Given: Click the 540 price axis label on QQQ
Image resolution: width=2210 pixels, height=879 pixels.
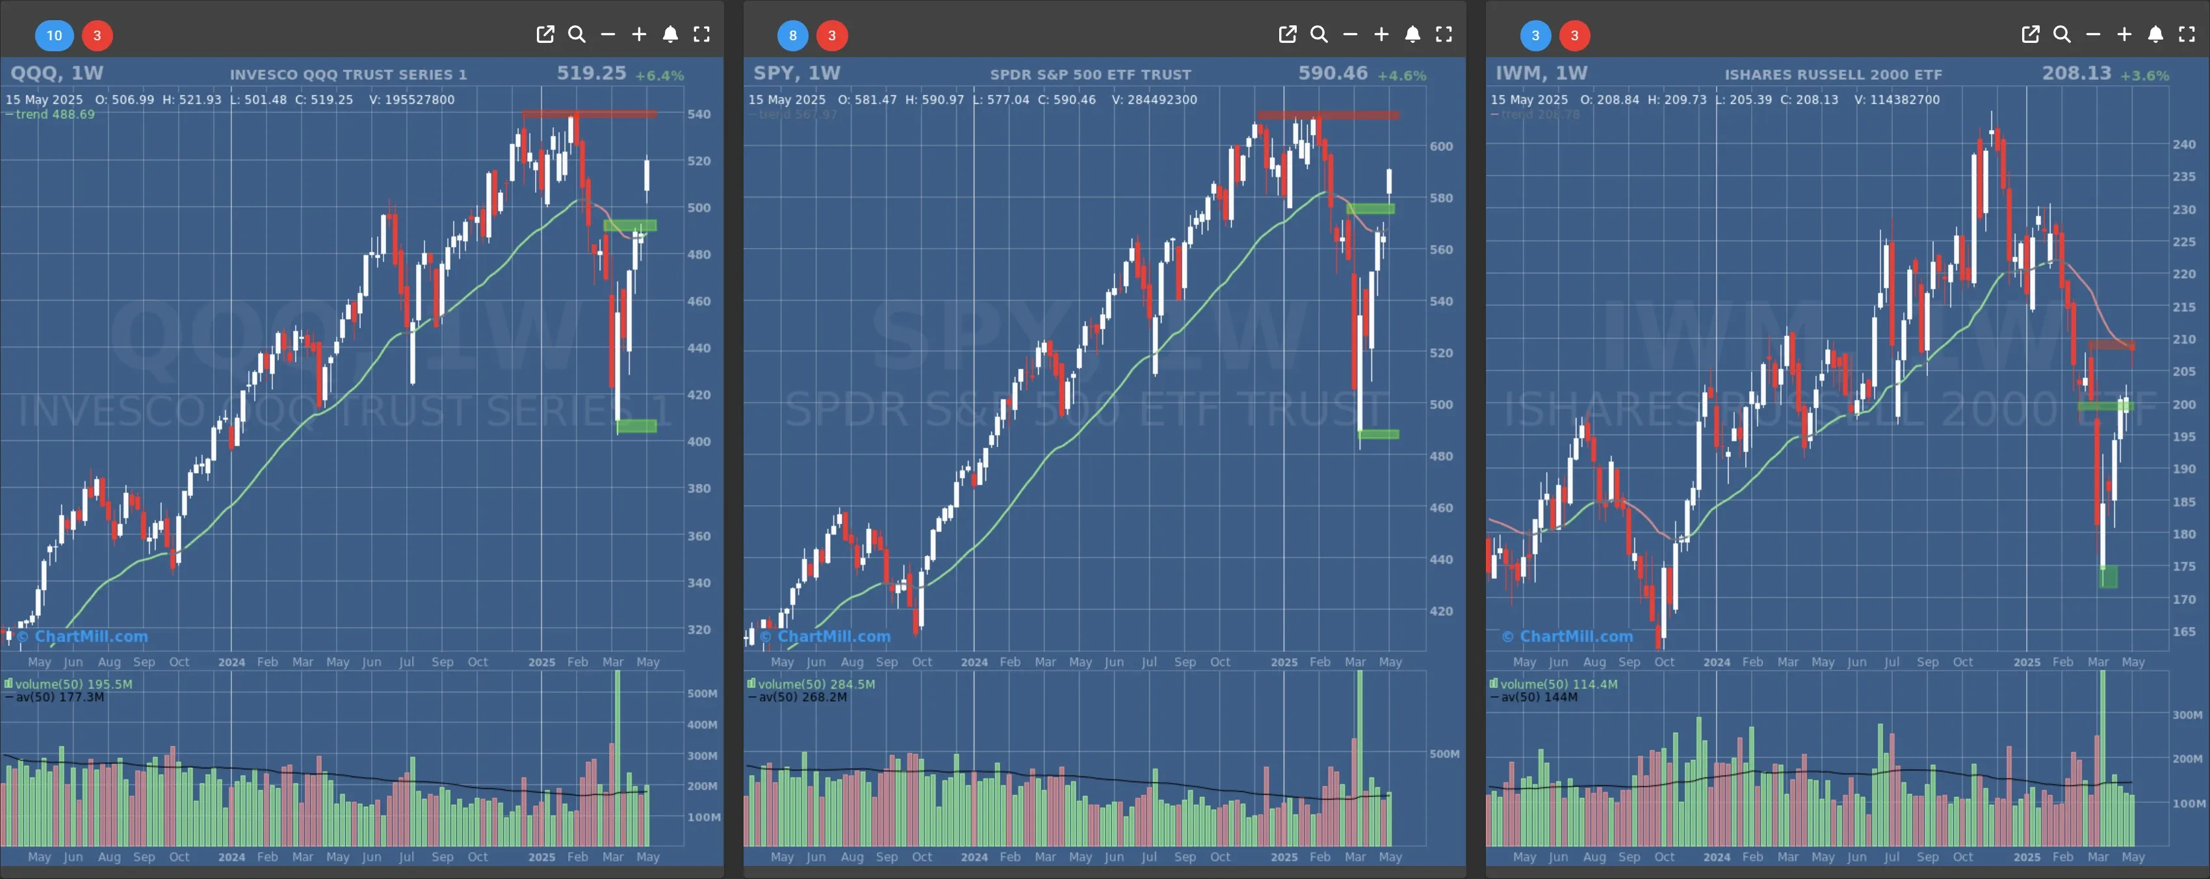Looking at the screenshot, I should pyautogui.click(x=698, y=114).
